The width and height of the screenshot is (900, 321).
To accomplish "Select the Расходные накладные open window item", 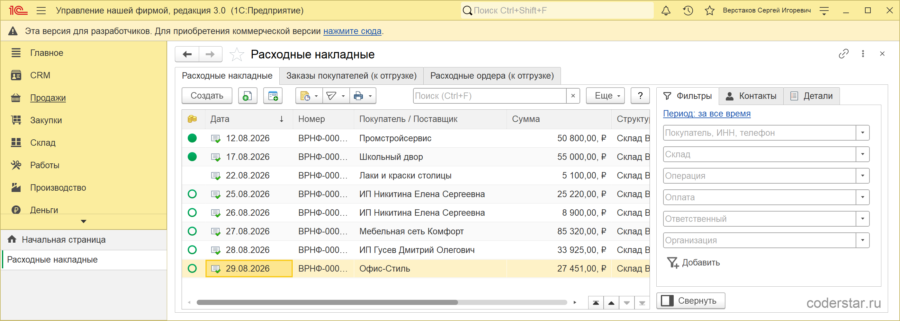I will (84, 260).
